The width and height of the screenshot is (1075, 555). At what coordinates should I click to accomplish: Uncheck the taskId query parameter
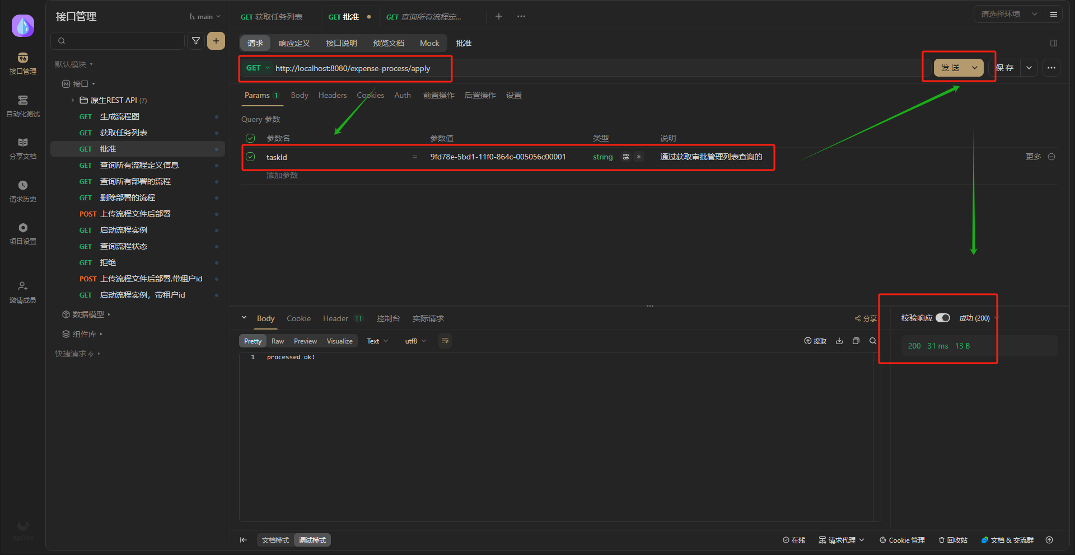point(250,157)
